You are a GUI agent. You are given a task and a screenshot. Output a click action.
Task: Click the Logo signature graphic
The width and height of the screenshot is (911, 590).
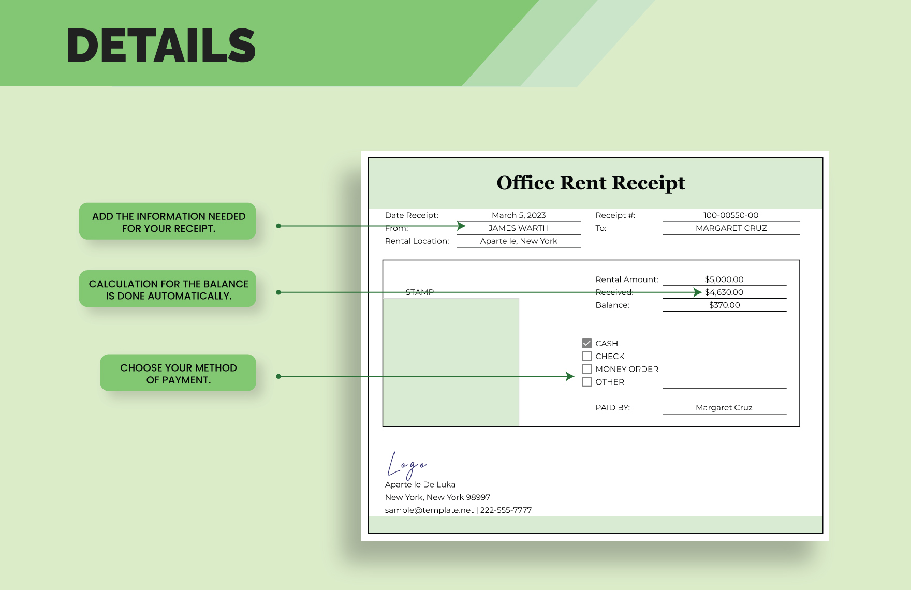pos(408,465)
